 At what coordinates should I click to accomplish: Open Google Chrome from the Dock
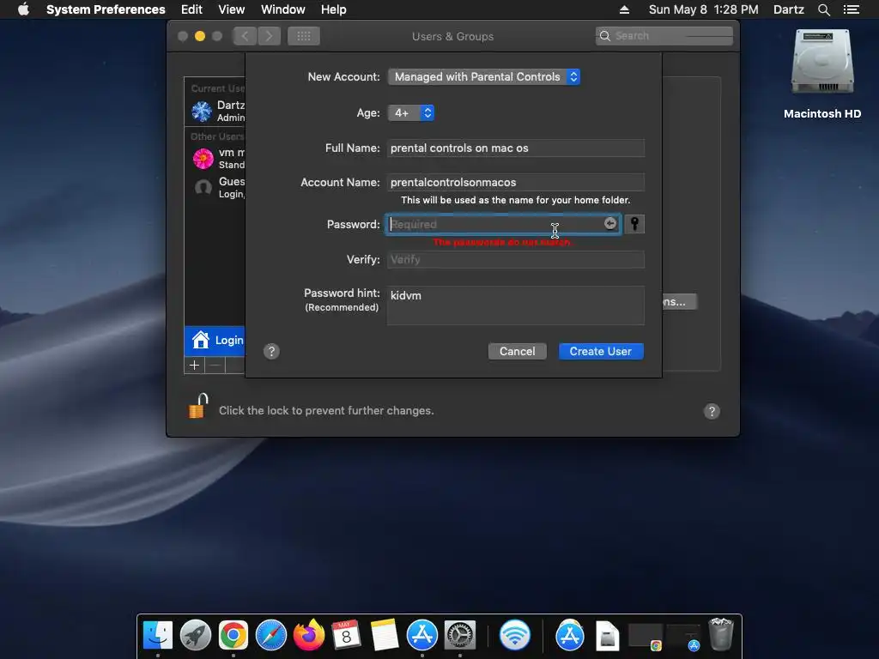pos(233,636)
